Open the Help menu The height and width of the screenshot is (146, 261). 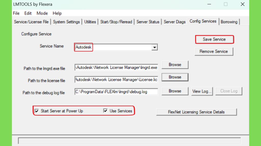click(57, 13)
